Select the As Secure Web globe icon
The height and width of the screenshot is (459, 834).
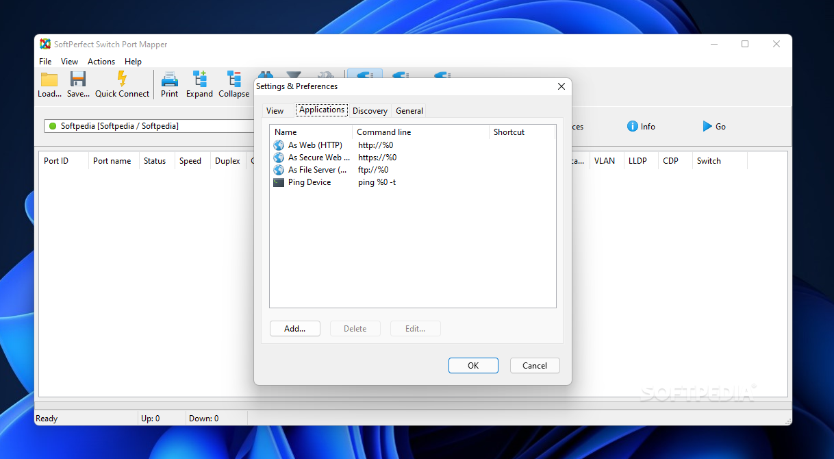(x=279, y=158)
